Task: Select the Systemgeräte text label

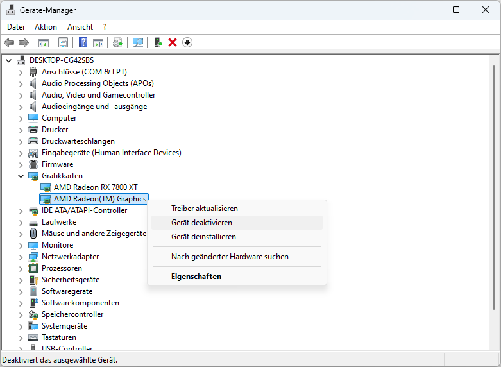Action: point(65,326)
